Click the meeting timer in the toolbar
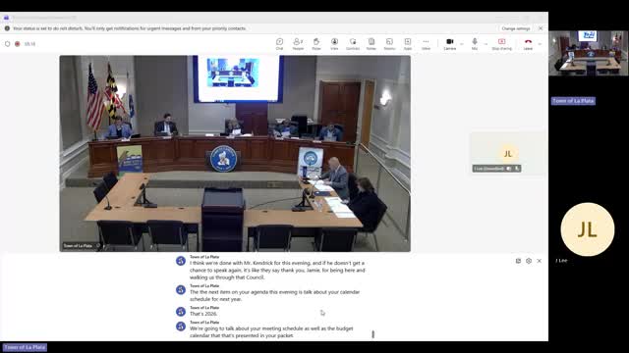 pyautogui.click(x=29, y=44)
